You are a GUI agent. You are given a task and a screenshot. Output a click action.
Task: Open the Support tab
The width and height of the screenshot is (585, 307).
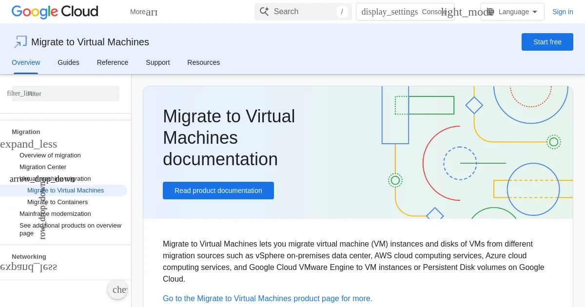(158, 62)
